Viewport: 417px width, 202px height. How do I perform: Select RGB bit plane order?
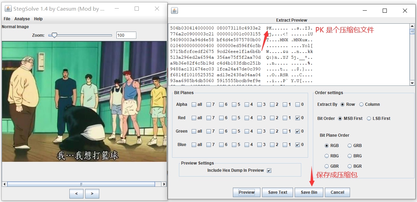(327, 146)
